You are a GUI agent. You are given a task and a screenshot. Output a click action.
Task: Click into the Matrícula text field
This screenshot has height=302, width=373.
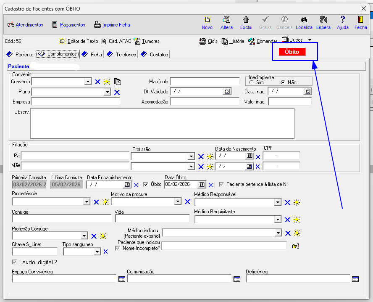tap(205, 82)
